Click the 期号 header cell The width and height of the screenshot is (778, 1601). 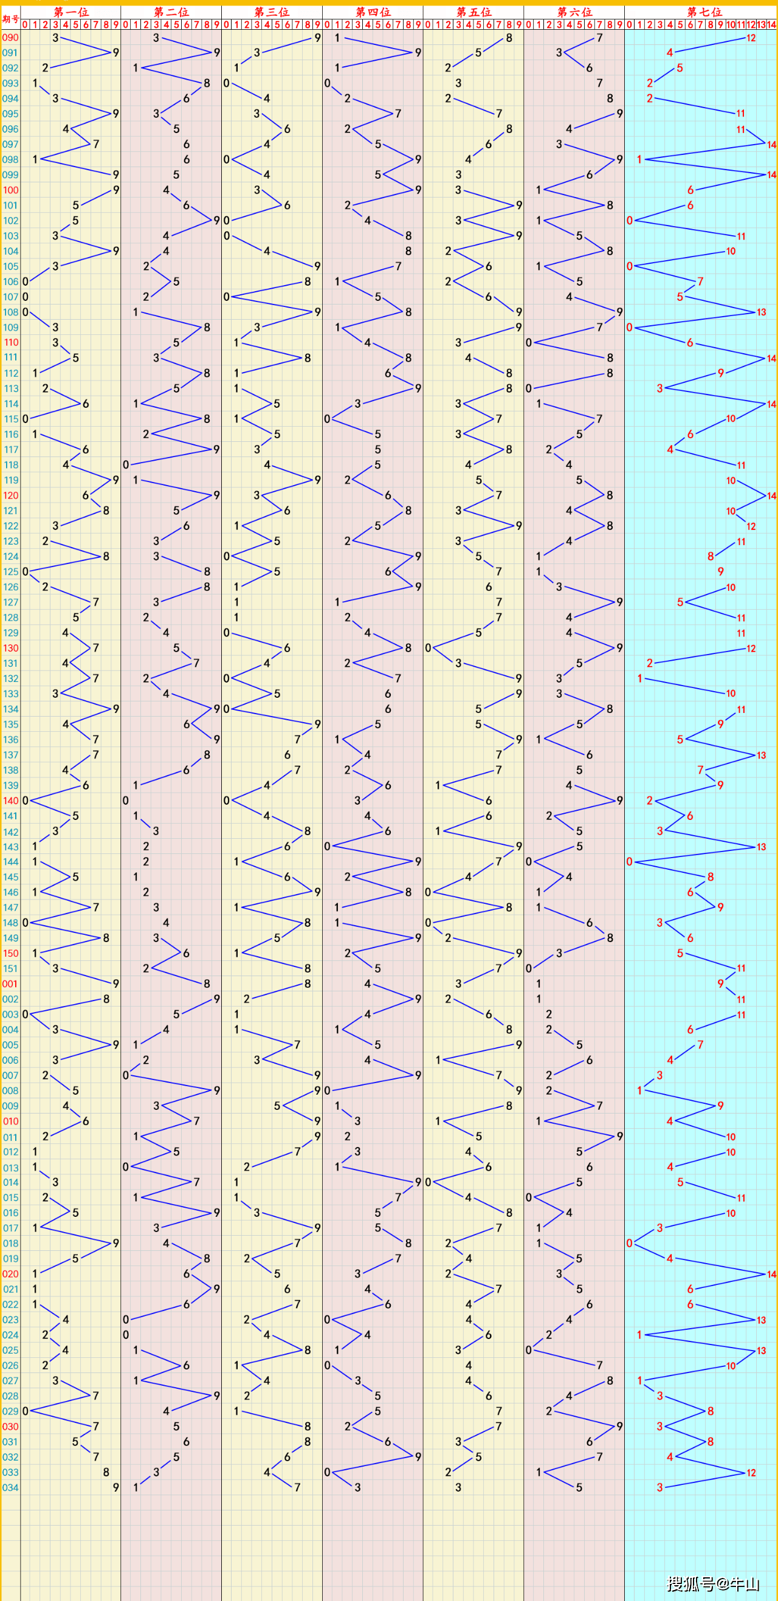pyautogui.click(x=10, y=19)
